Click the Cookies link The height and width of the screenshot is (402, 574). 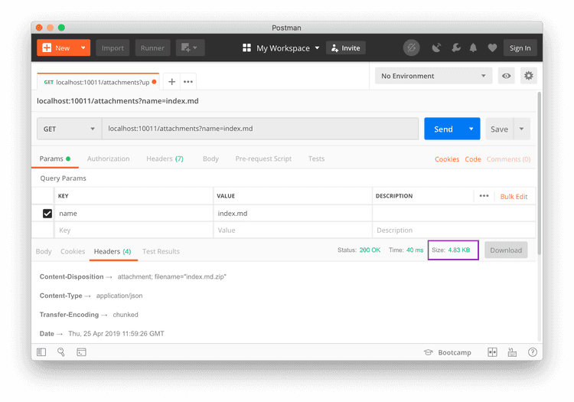[447, 159]
